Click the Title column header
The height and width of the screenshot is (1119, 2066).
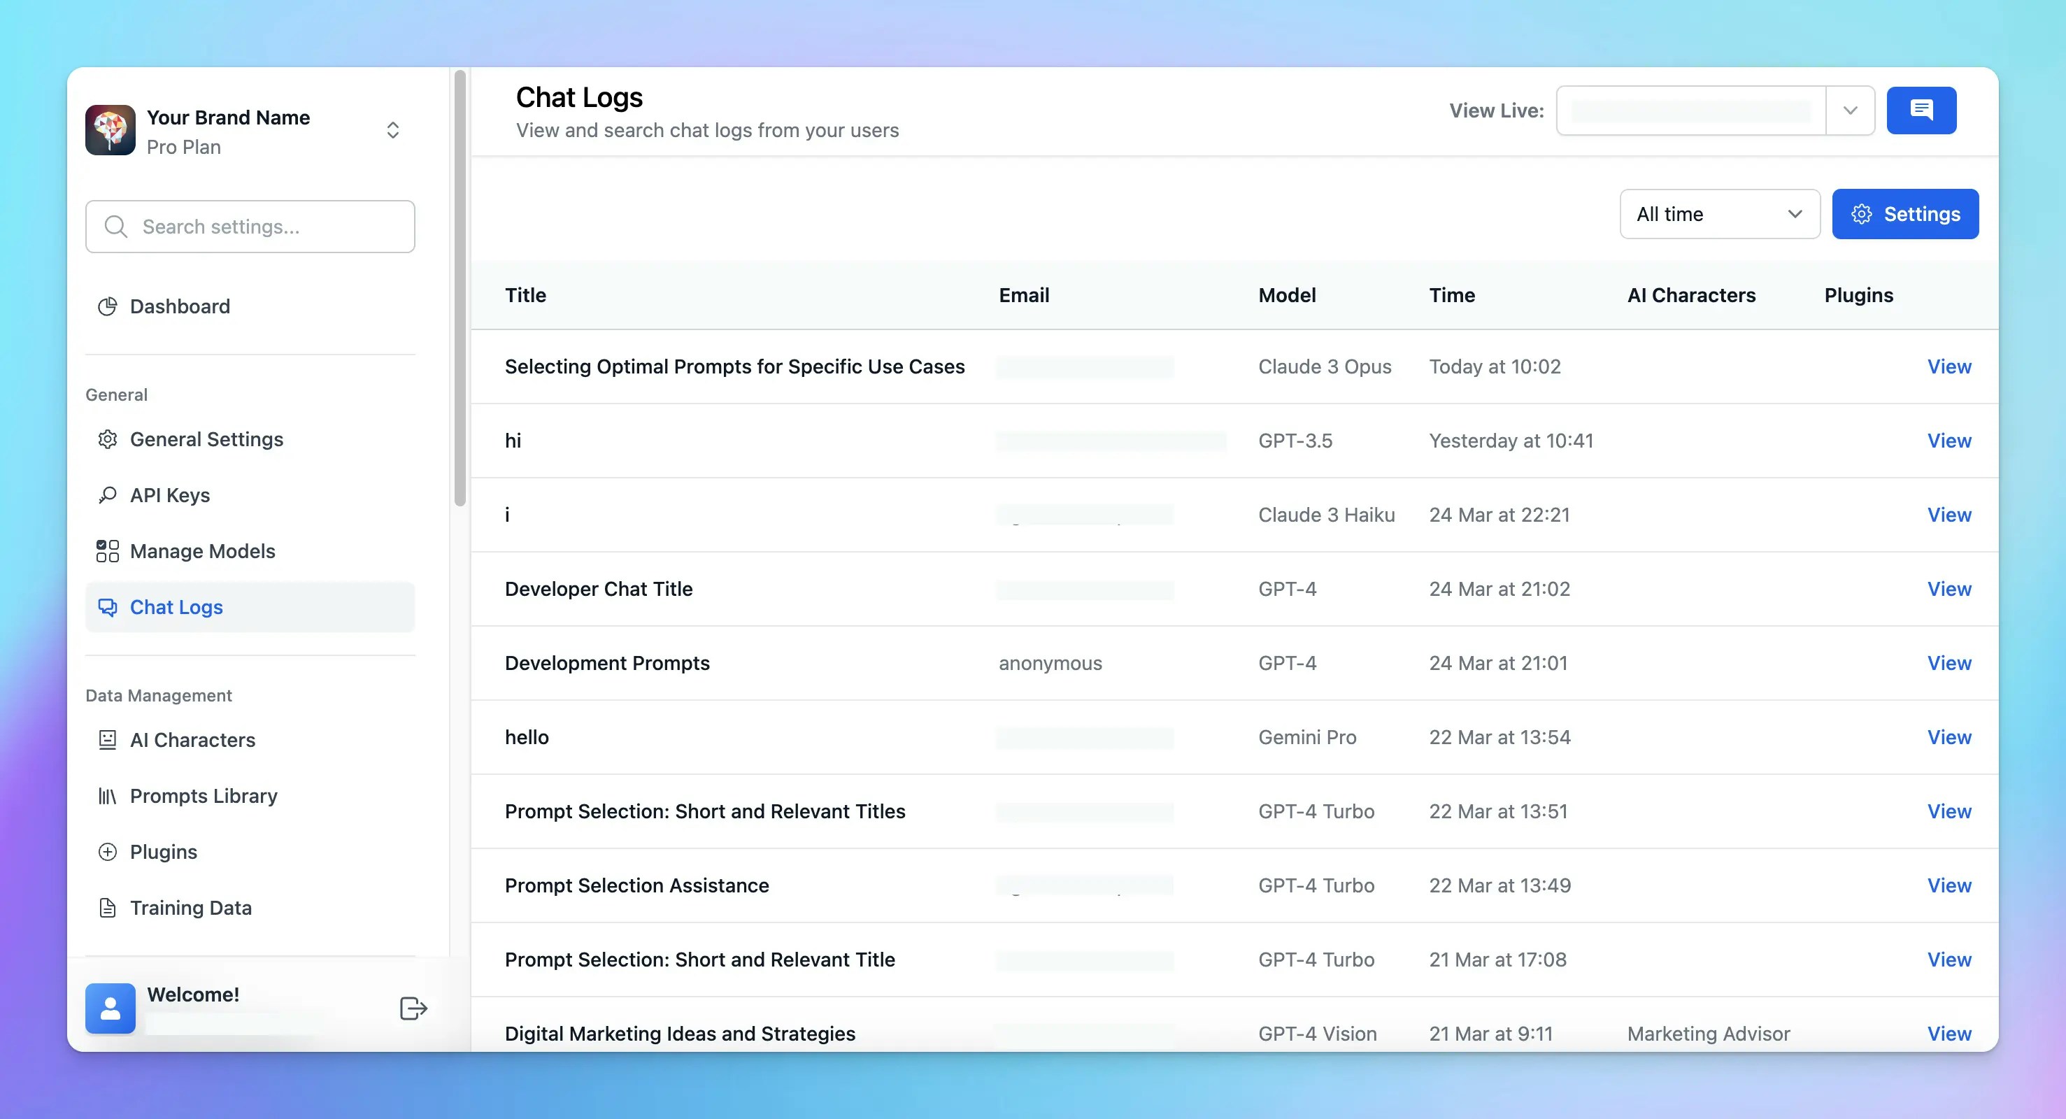tap(525, 295)
